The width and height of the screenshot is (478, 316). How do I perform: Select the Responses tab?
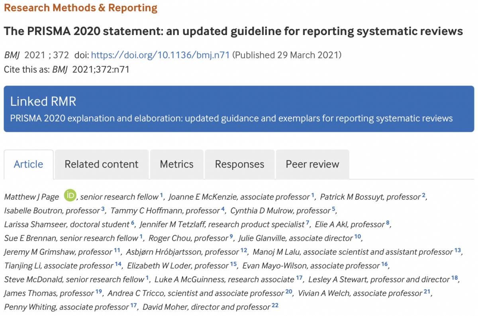[x=239, y=164]
